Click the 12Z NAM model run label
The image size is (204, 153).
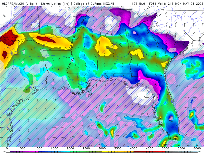pyautogui.click(x=138, y=4)
